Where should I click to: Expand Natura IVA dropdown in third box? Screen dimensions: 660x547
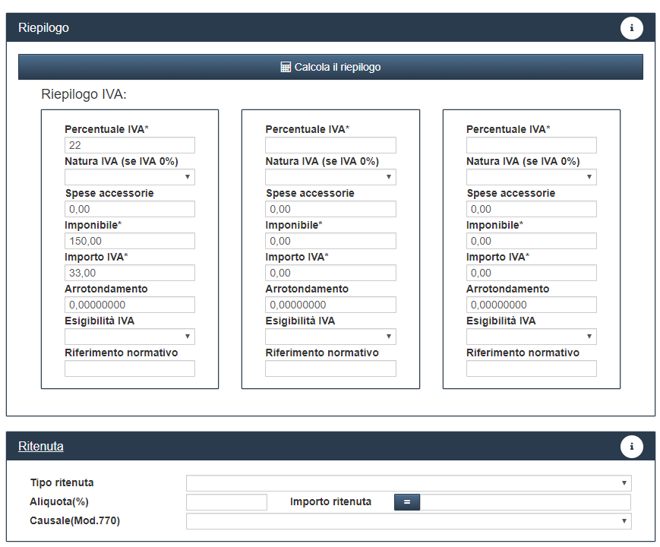[531, 177]
